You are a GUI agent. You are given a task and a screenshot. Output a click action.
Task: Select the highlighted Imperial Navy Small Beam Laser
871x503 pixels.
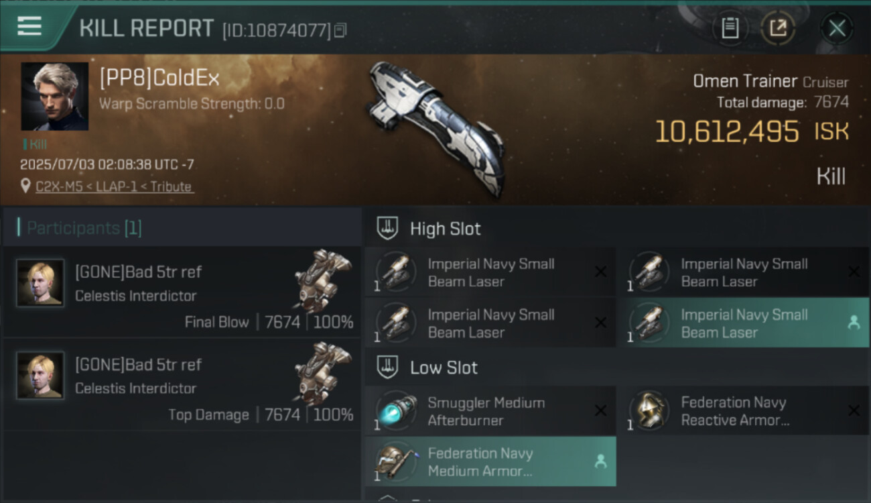coord(742,323)
